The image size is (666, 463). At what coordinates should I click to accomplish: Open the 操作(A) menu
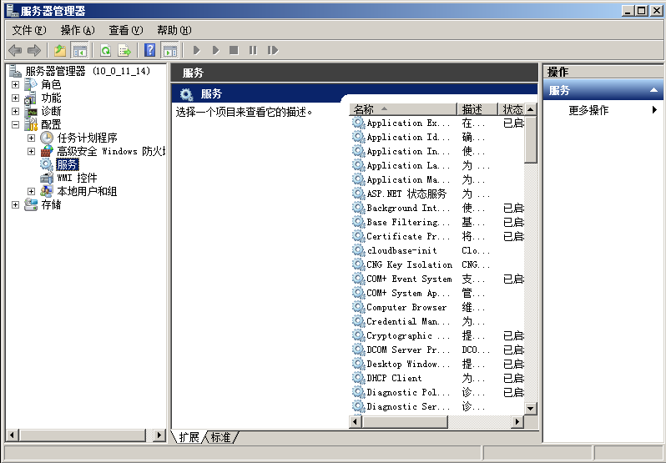click(x=78, y=30)
